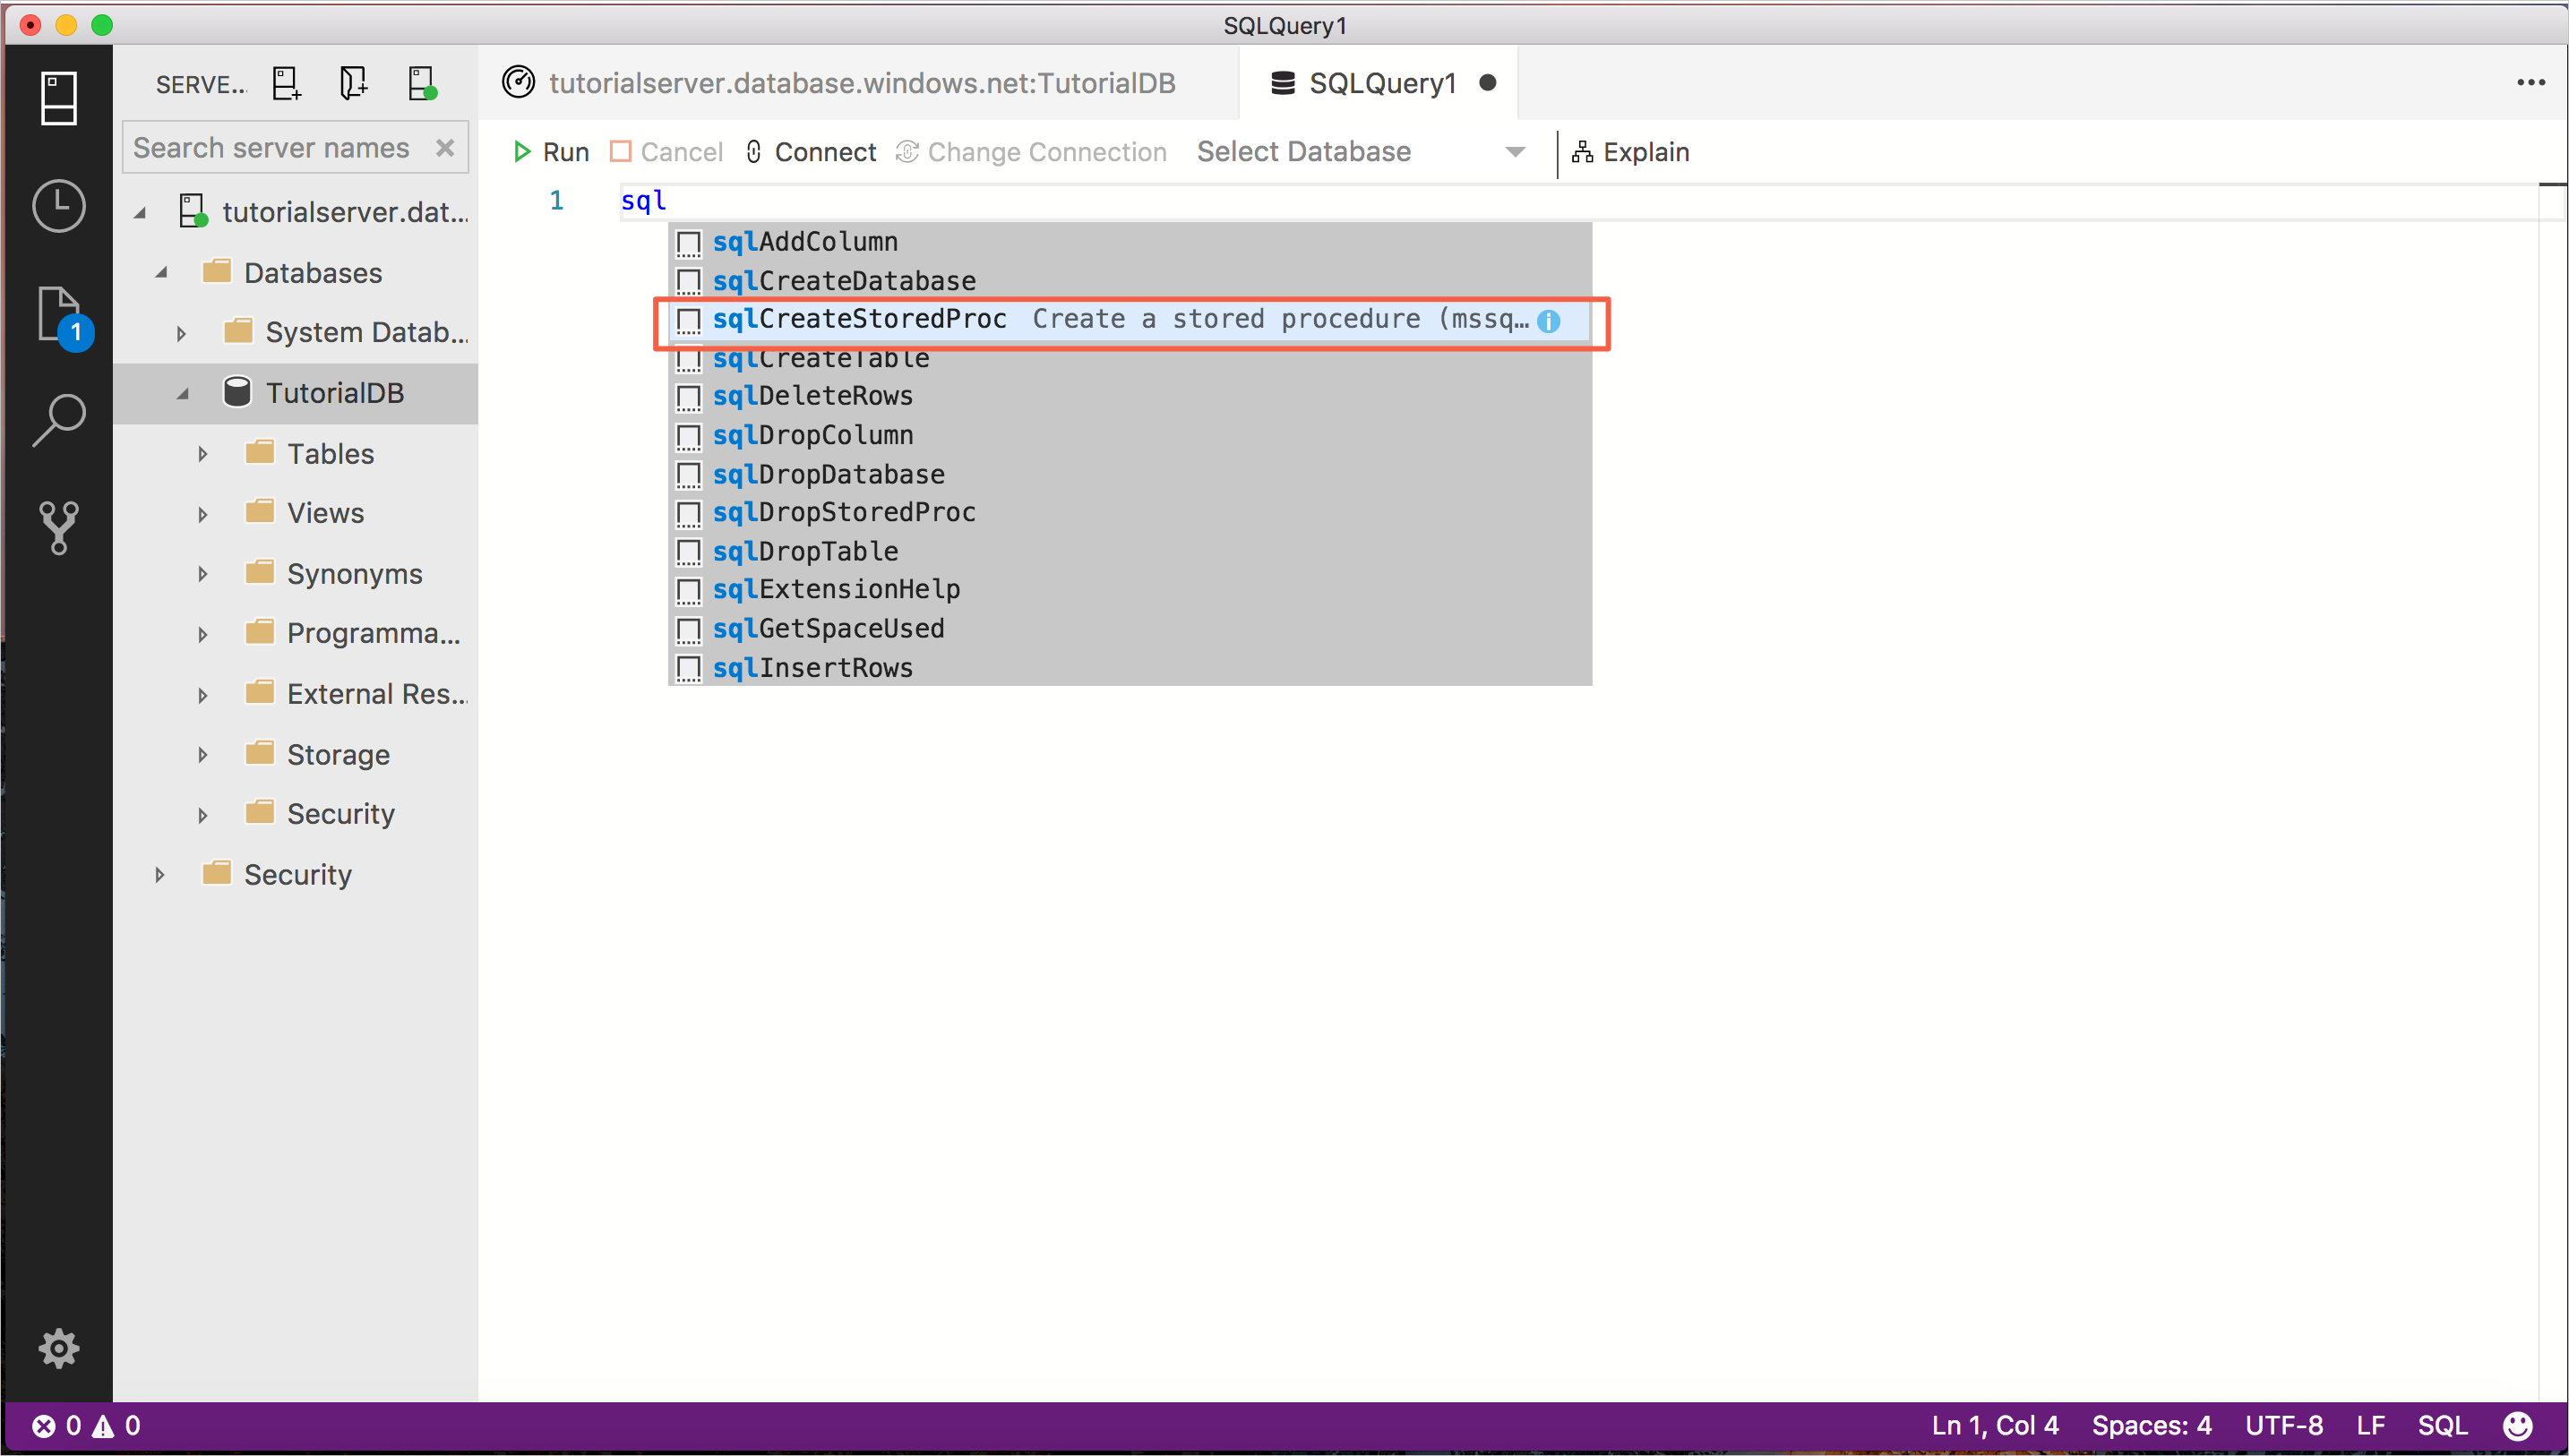Viewport: 2569px width, 1456px height.
Task: Select sqlCreateTable from autocomplete list
Action: (822, 356)
